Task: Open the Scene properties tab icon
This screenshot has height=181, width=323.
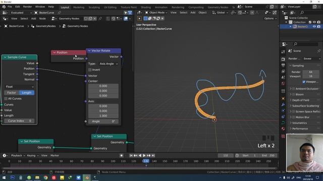Action: 283,77
